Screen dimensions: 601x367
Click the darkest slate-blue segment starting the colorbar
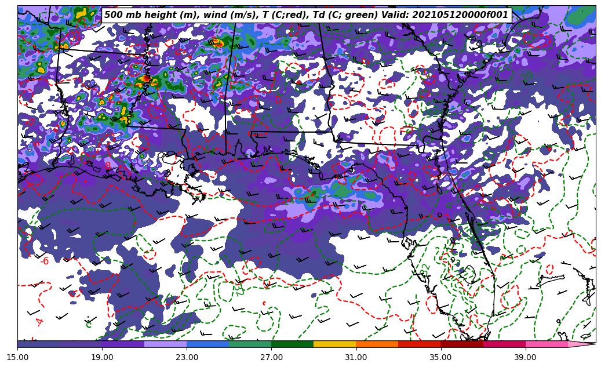(38, 344)
